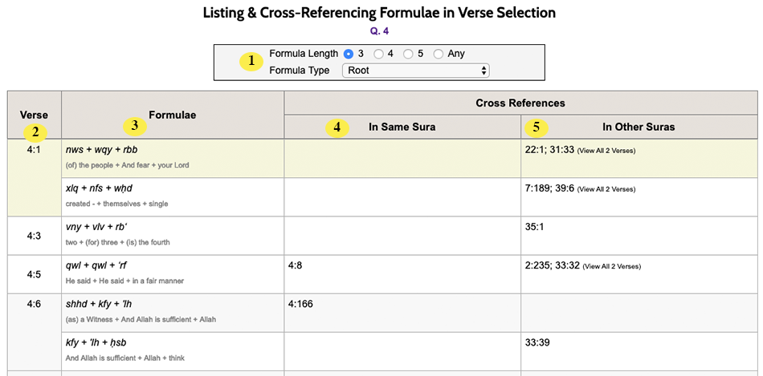
Task: Click the yellow marker numbered 4
Action: pyautogui.click(x=337, y=127)
